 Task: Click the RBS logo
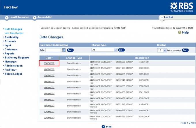coord(182,7)
